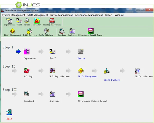
Task: Expand the Device Management menu
Action: [x=61, y=15]
